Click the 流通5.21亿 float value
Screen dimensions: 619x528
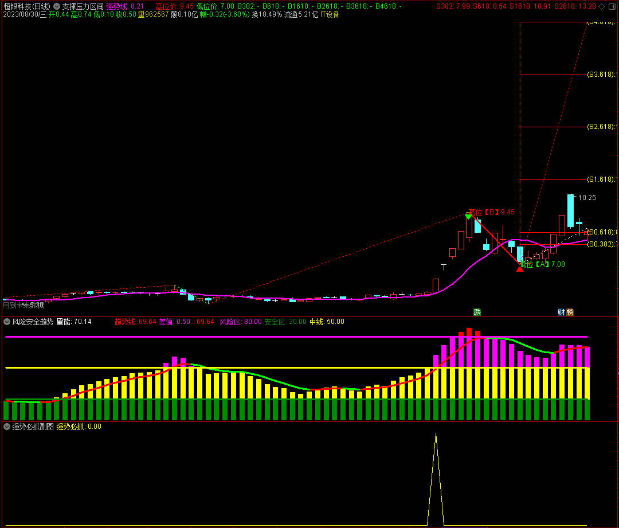pos(301,14)
